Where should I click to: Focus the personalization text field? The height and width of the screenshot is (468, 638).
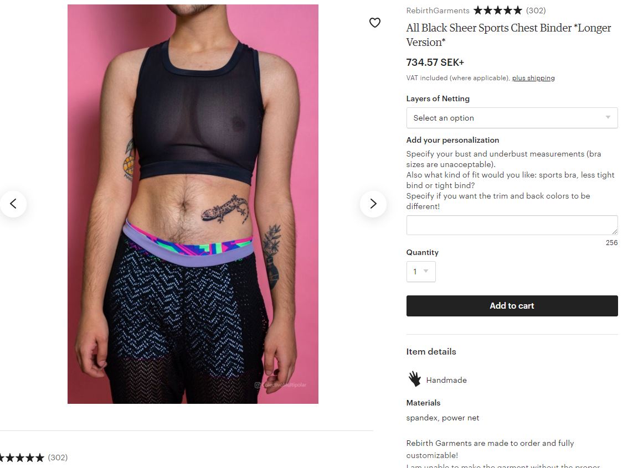(x=512, y=225)
